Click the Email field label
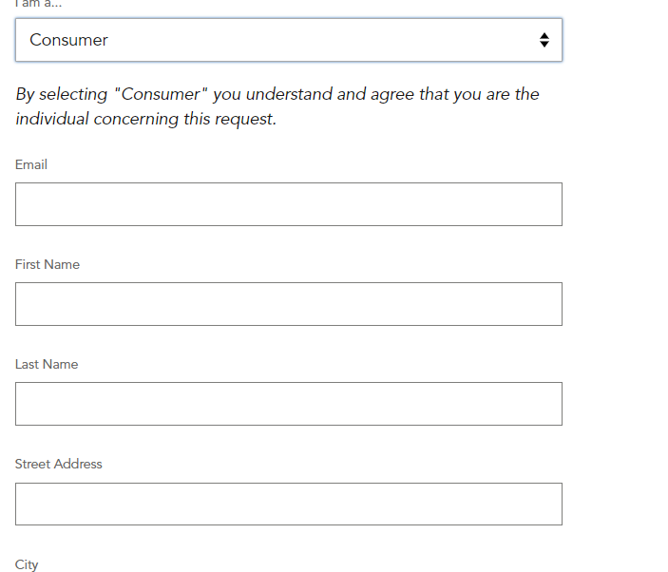Viewport: 668px width, 572px height. 31,164
